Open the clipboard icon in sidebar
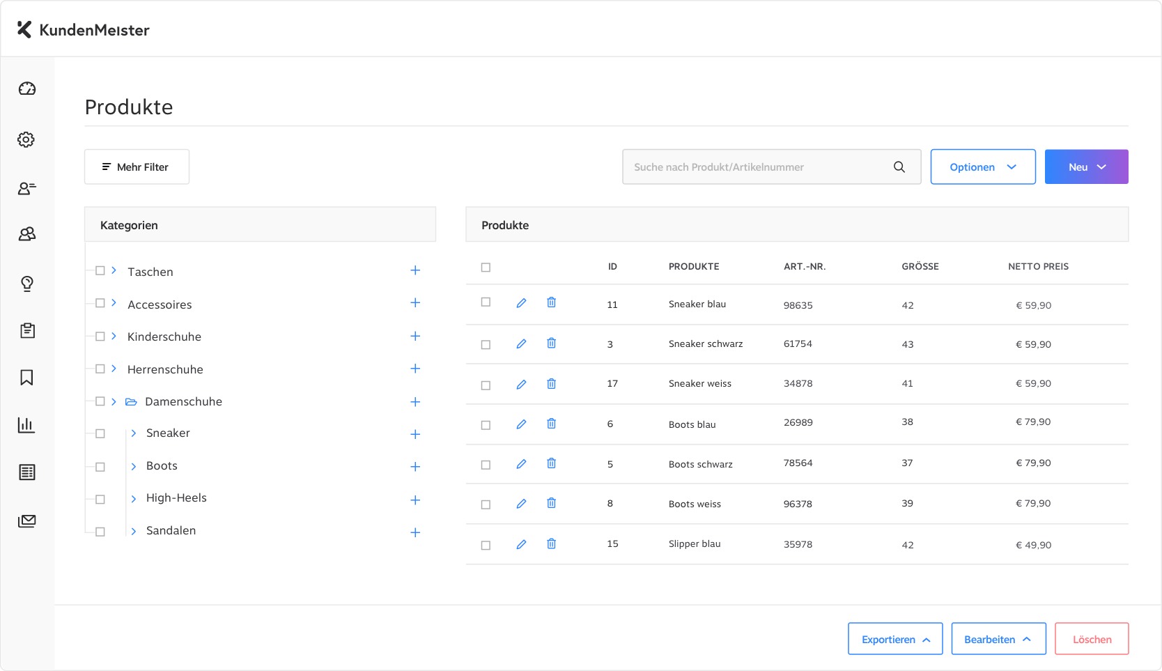 point(27,330)
